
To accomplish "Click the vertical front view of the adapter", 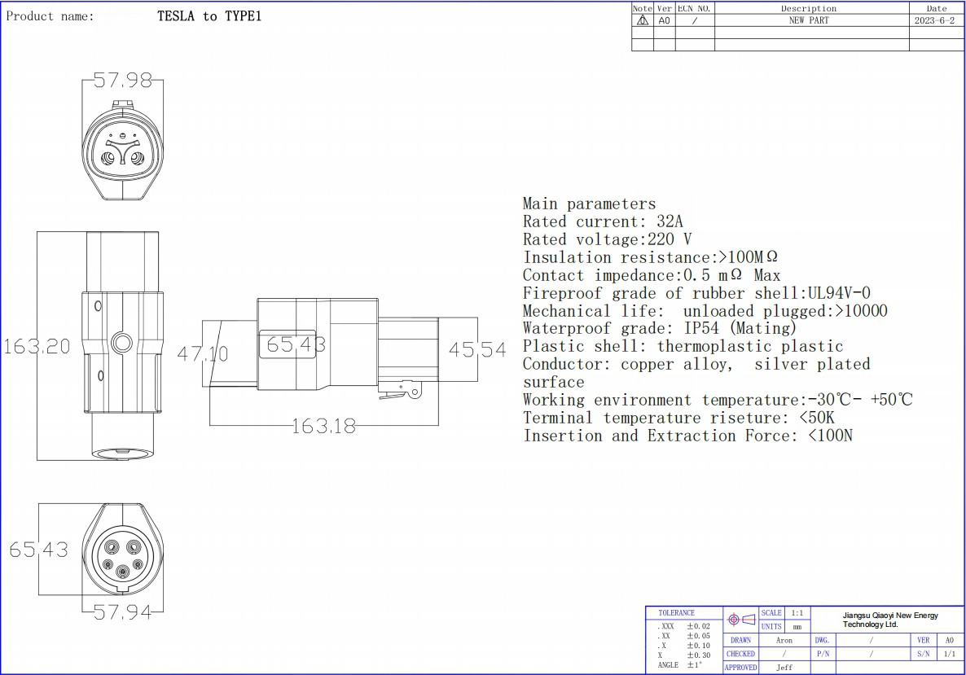I will [x=122, y=346].
